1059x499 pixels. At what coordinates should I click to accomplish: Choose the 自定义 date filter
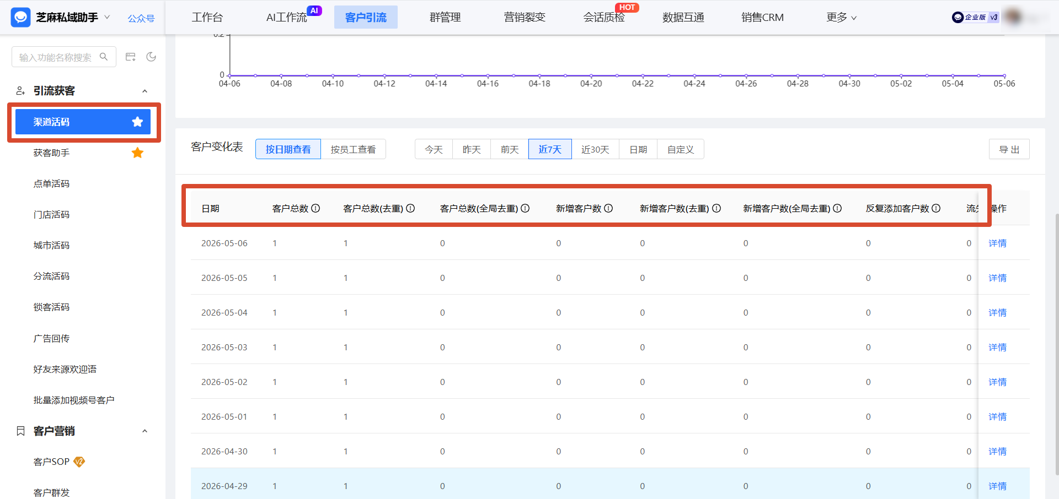(681, 149)
